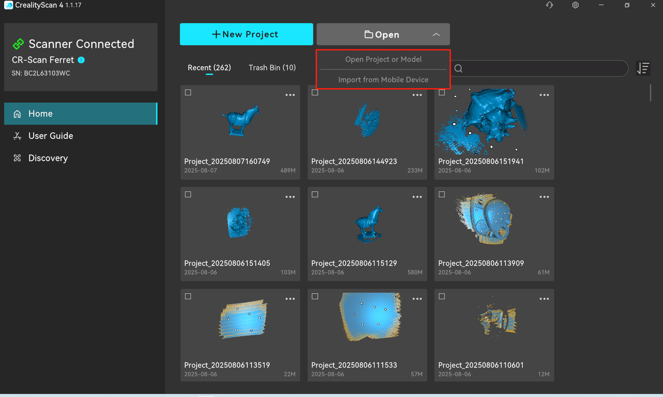Screen dimensions: 663x397
Task: Click the info icon next to CR-Scan Ferret
Action: point(81,60)
